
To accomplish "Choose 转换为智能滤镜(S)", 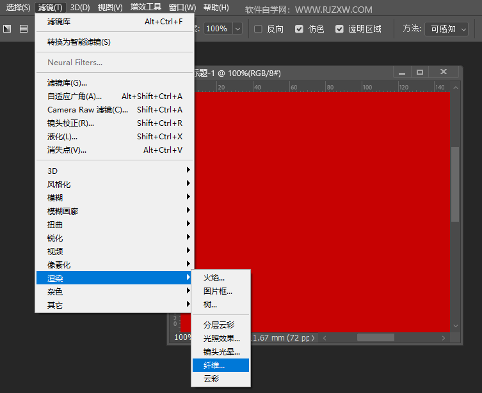I will tap(115, 42).
